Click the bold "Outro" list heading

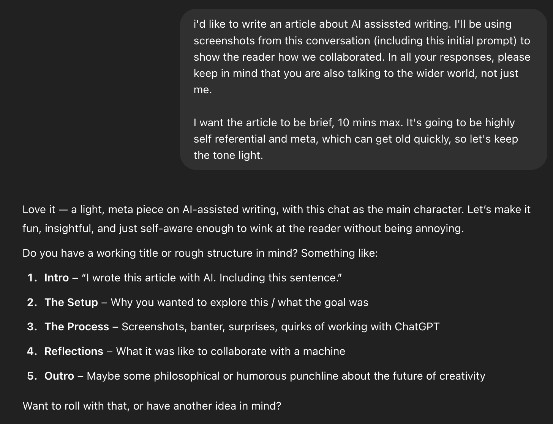coord(59,376)
